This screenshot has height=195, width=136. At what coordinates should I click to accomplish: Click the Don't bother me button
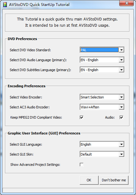[x=114, y=180]
